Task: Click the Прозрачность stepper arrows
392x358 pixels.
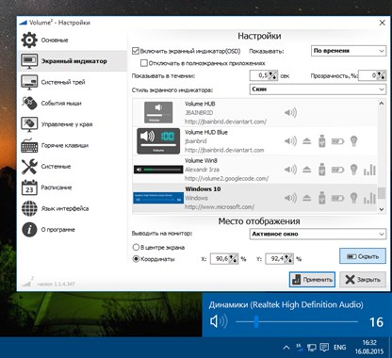Action: point(381,75)
